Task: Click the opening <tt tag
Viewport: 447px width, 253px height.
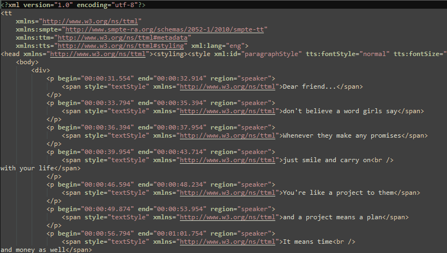Action: coord(7,13)
